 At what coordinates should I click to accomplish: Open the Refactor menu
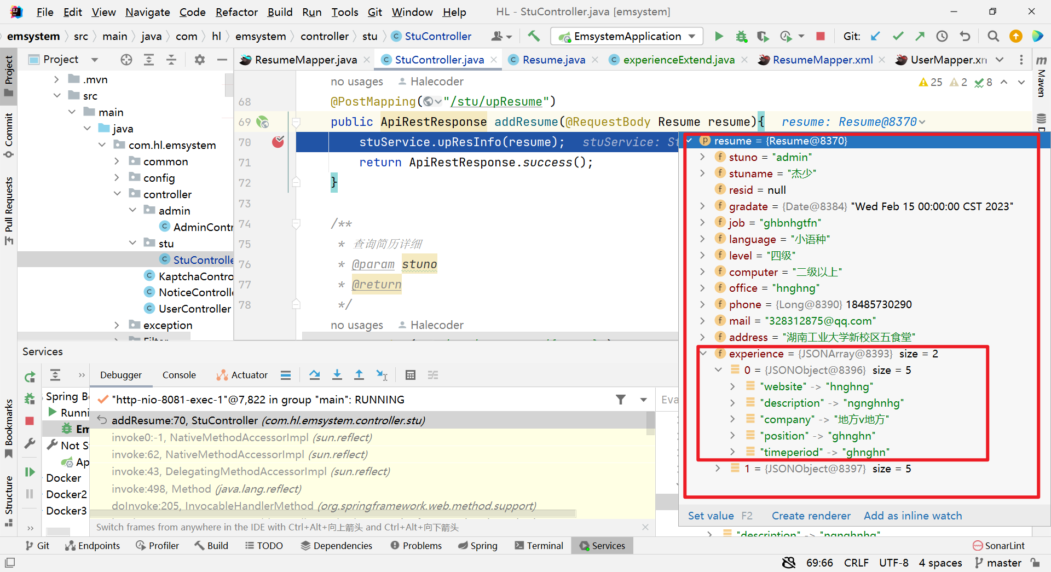236,12
